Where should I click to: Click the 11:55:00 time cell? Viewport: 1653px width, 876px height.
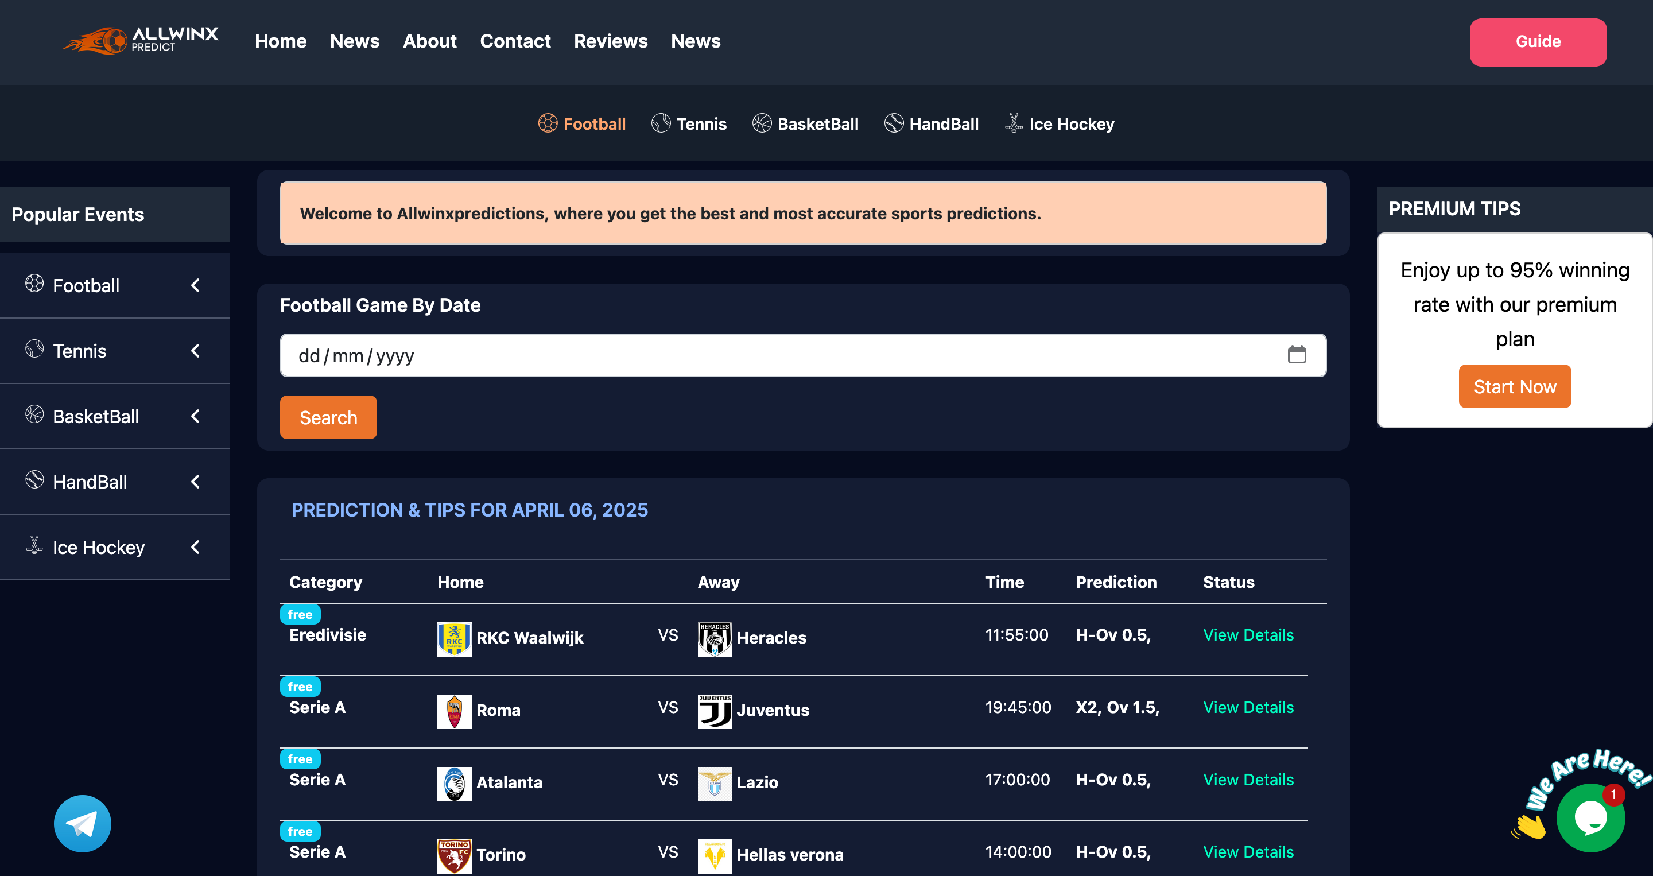click(x=1017, y=635)
